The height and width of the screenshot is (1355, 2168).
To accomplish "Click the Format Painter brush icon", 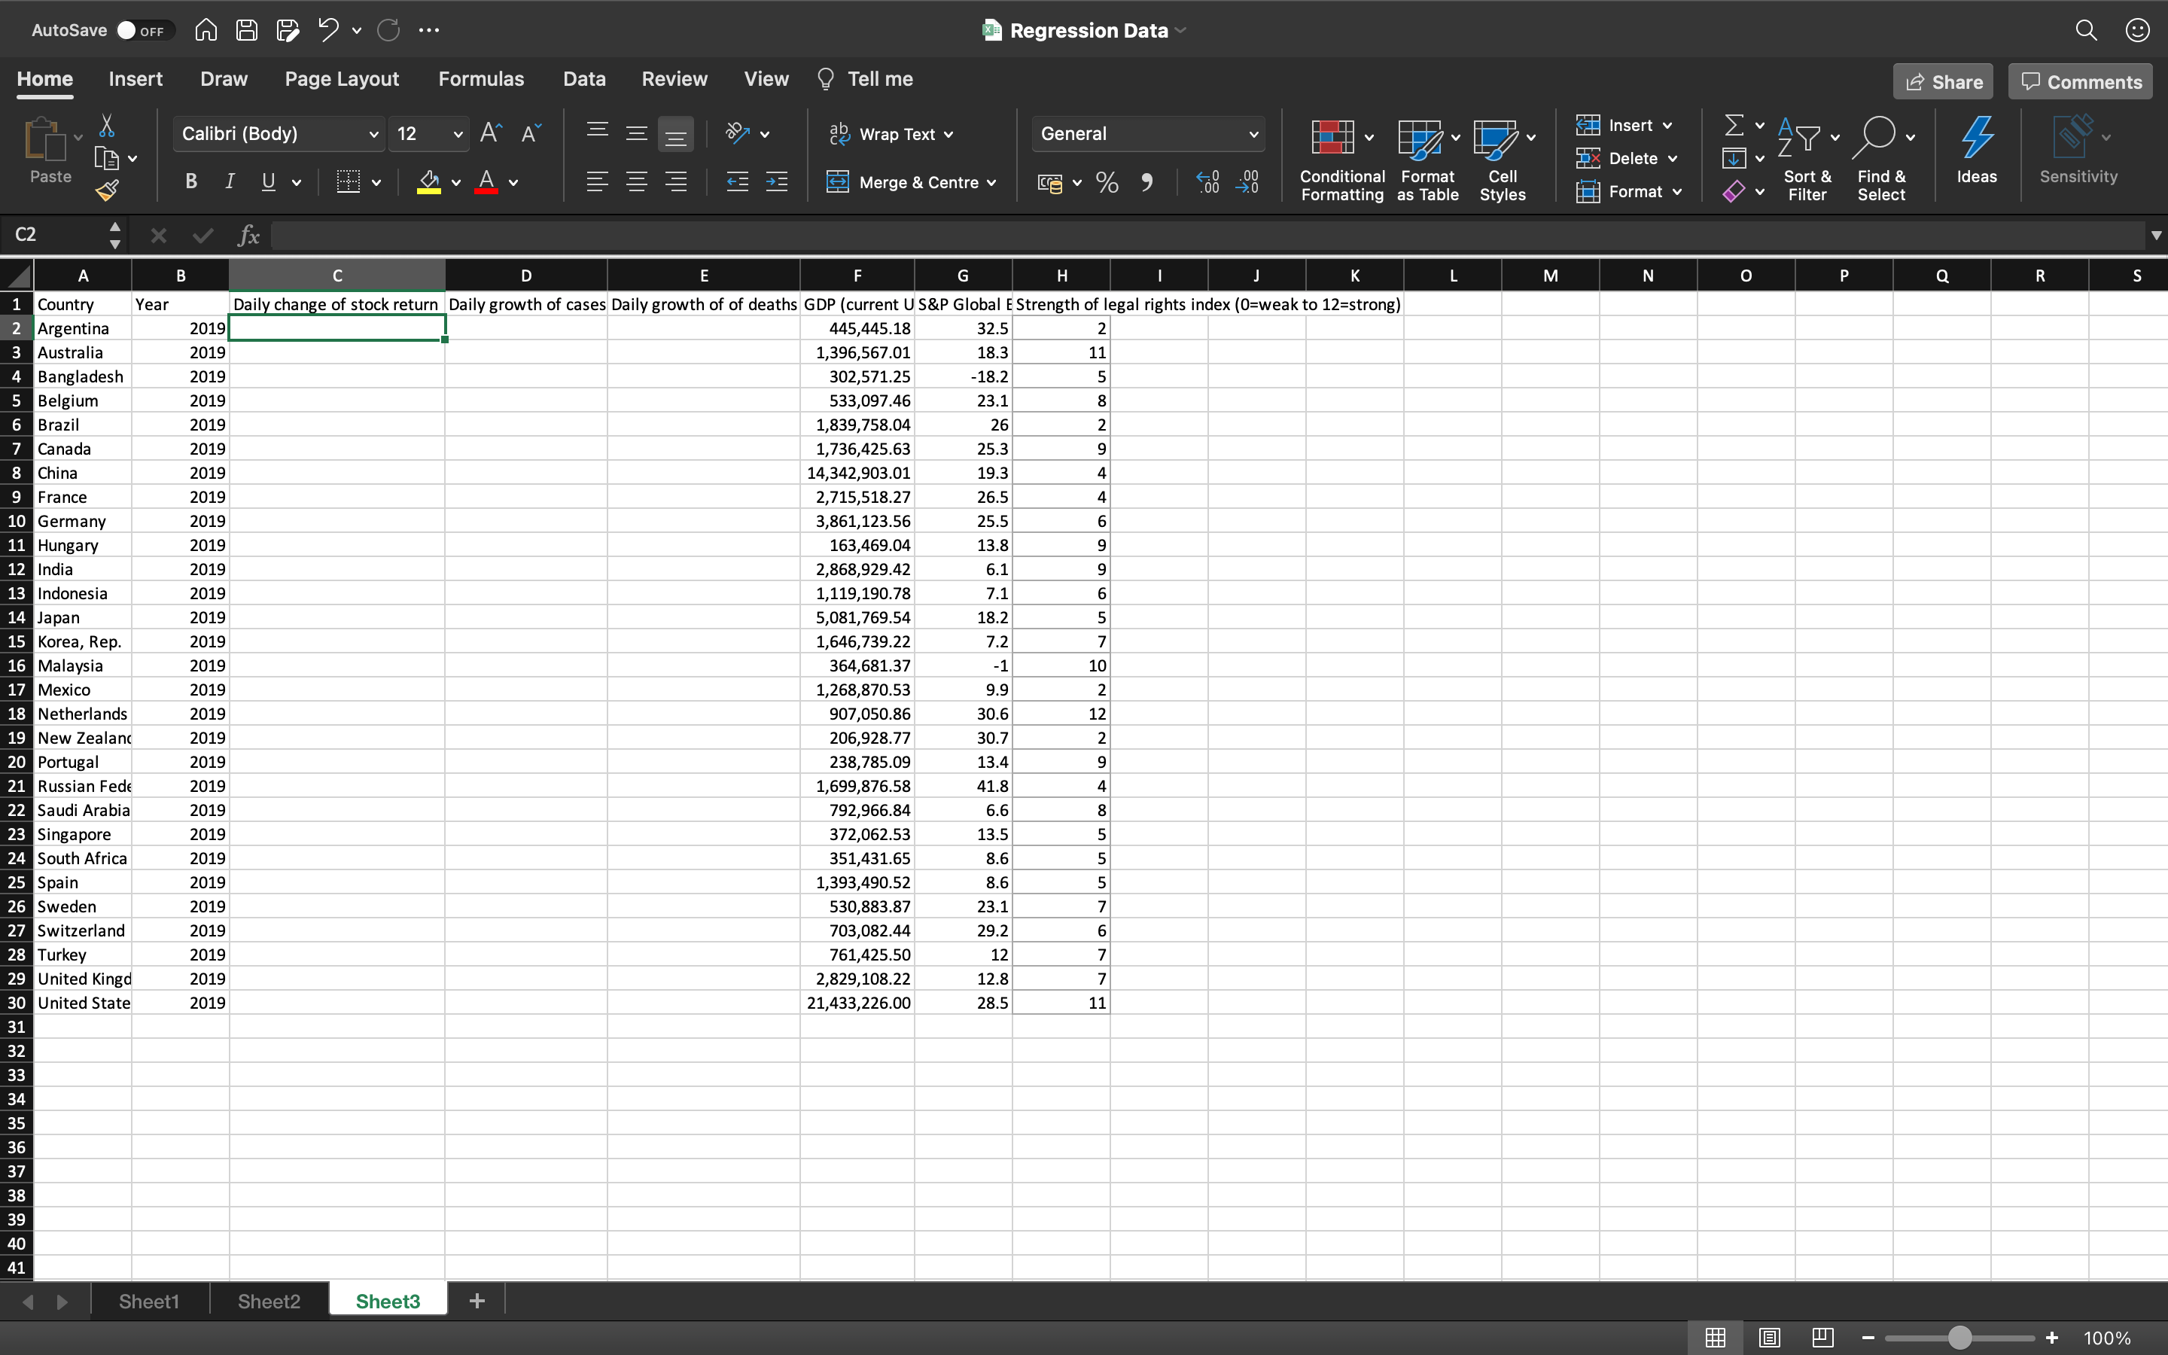I will click(107, 190).
